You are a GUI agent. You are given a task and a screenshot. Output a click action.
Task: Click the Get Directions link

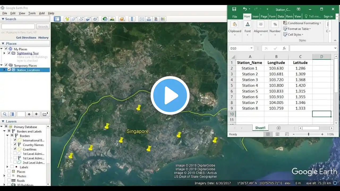pyautogui.click(x=26, y=38)
